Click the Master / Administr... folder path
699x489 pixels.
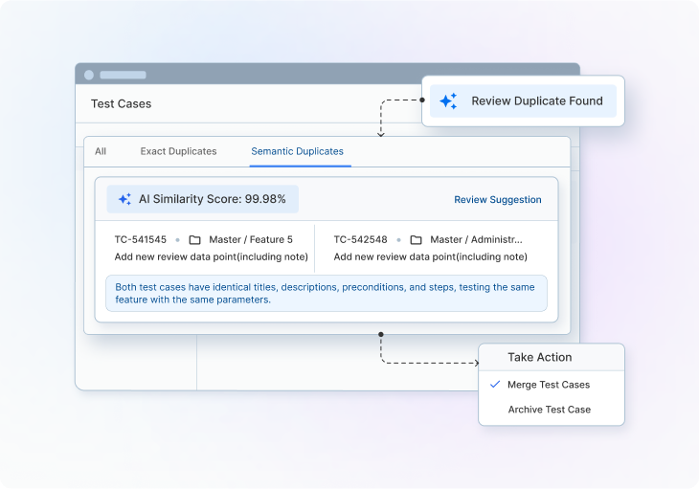point(476,239)
